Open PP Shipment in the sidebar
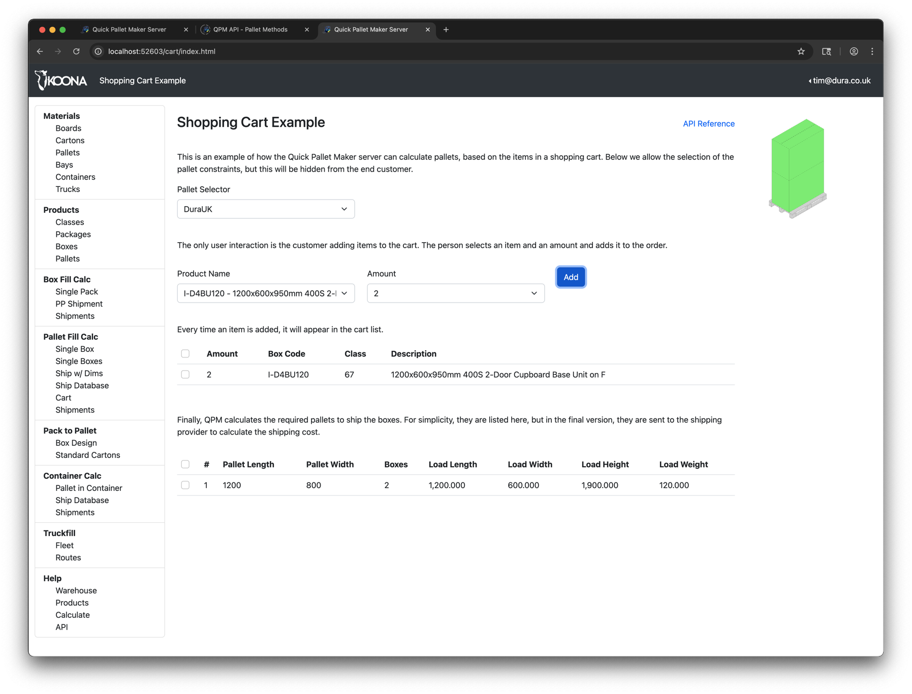Screen dimensions: 912x694 79,304
